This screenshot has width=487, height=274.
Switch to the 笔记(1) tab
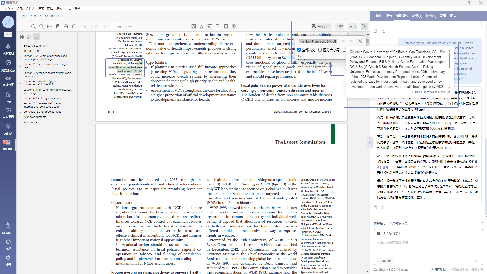click(x=417, y=16)
